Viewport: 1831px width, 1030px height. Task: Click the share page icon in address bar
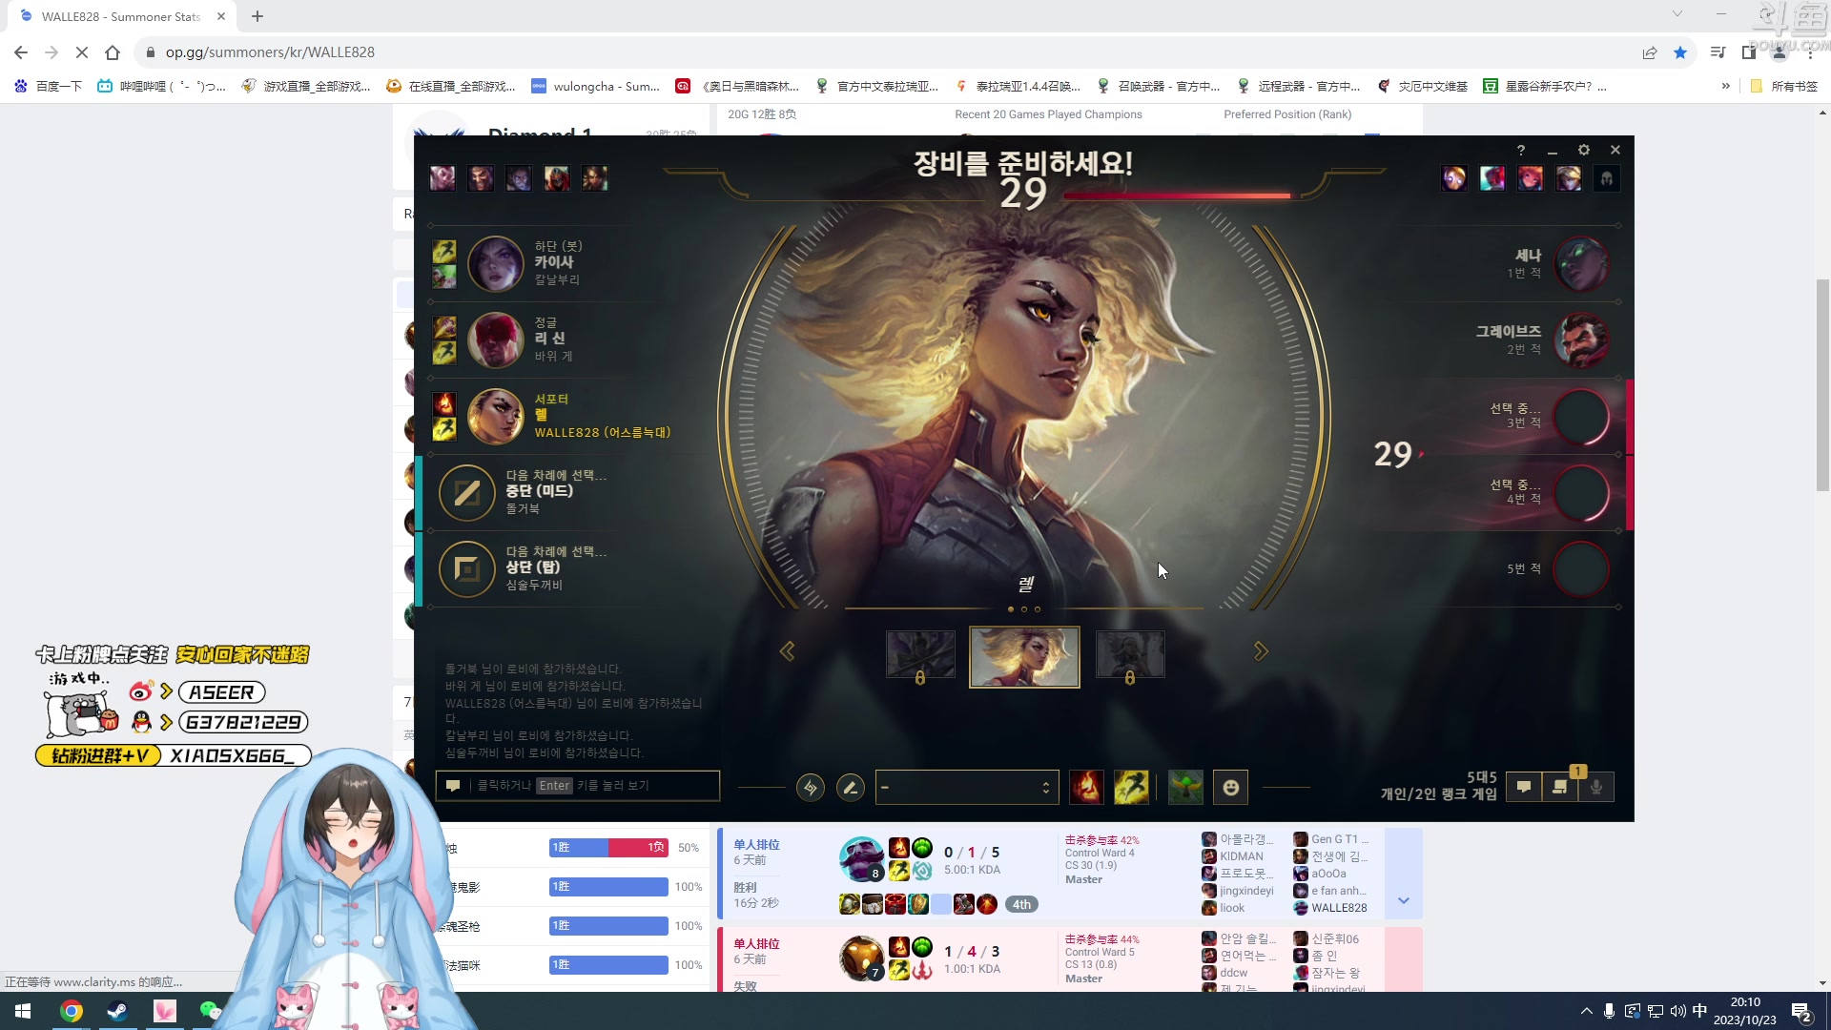tap(1650, 52)
